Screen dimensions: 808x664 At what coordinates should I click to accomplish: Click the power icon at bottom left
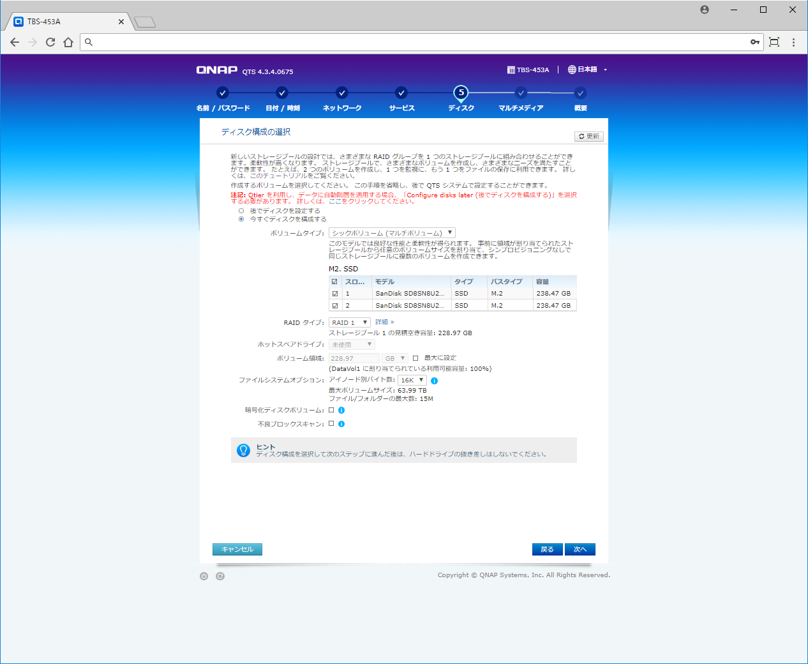coord(204,576)
